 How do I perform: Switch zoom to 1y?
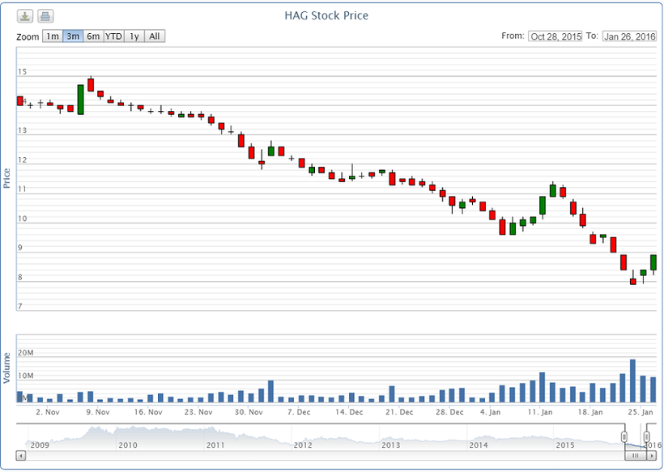pyautogui.click(x=134, y=36)
